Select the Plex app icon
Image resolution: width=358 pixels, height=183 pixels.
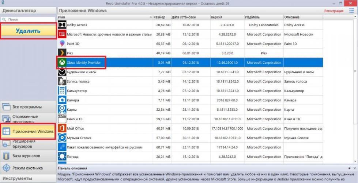[x=62, y=53]
